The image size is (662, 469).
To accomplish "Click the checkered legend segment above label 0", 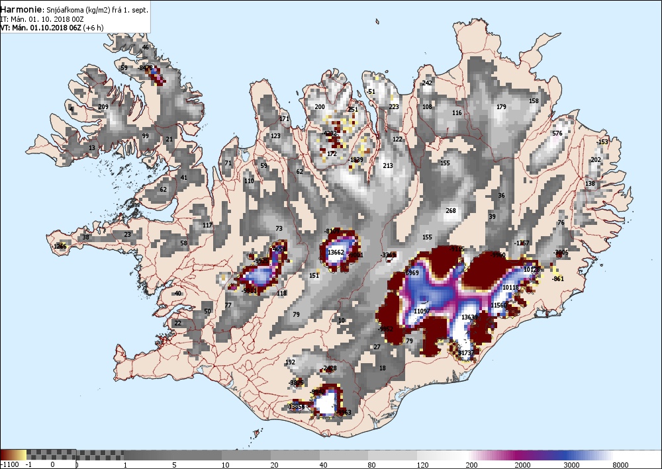I will (x=51, y=454).
